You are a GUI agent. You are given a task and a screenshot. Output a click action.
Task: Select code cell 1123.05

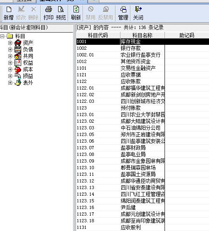click(98, 134)
